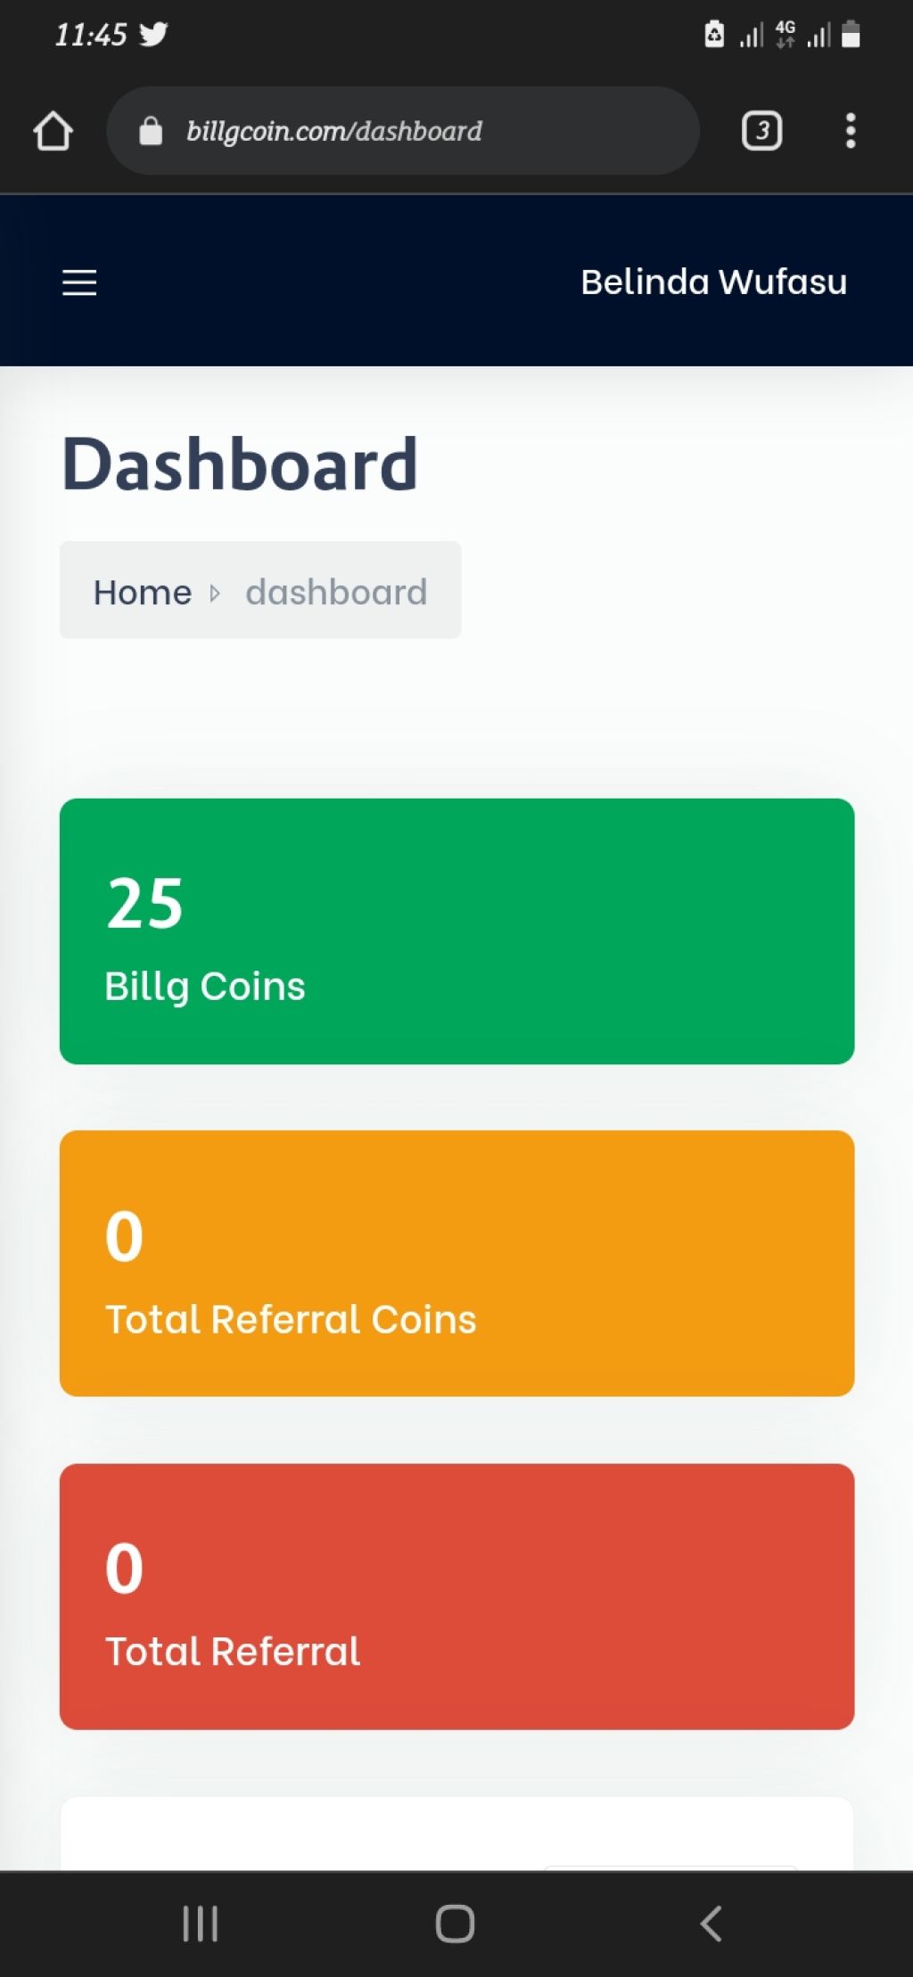The image size is (913, 1977).
Task: Tap the battery icon in status bar
Action: tap(851, 34)
